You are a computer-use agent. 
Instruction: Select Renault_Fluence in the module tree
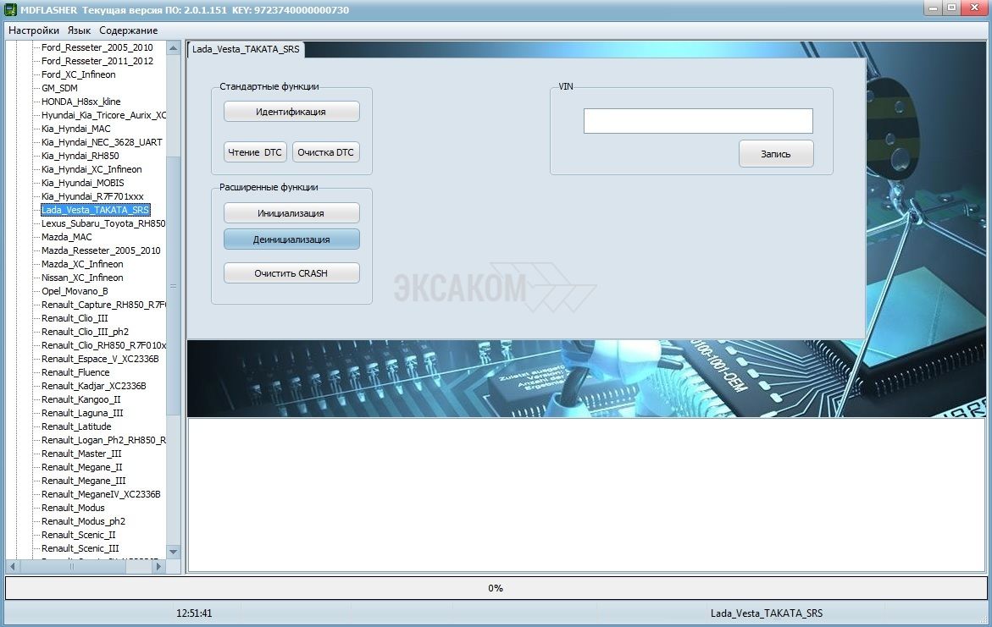pos(75,372)
